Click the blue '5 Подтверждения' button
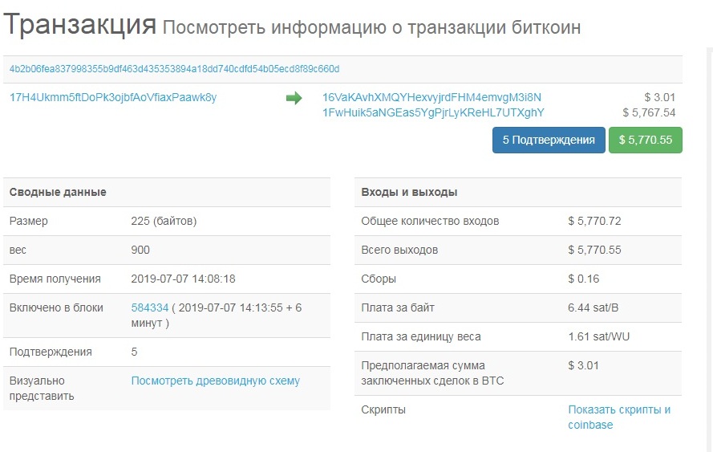Viewport: 713px width, 452px height. 549,140
